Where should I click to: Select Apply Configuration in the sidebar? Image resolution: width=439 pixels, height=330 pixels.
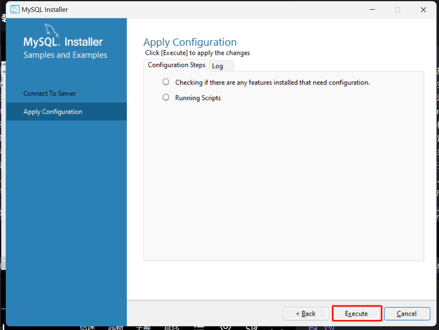pyautogui.click(x=66, y=112)
